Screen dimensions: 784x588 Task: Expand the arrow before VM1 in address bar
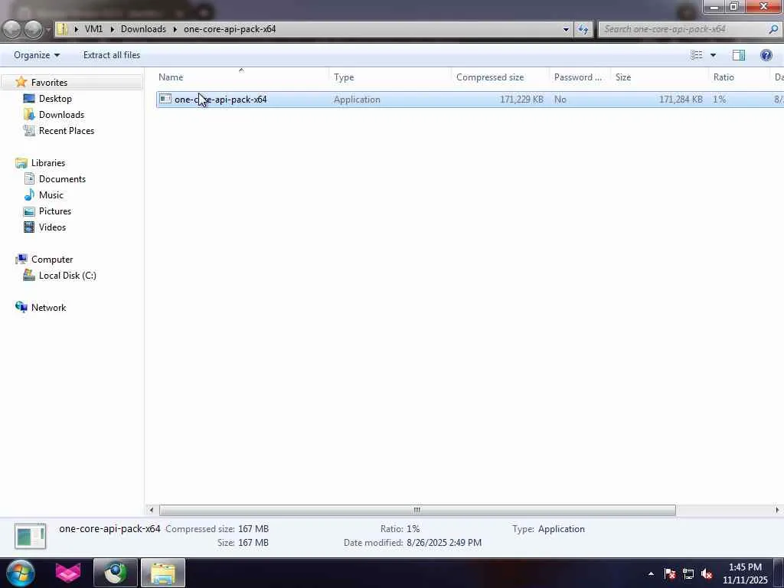76,29
